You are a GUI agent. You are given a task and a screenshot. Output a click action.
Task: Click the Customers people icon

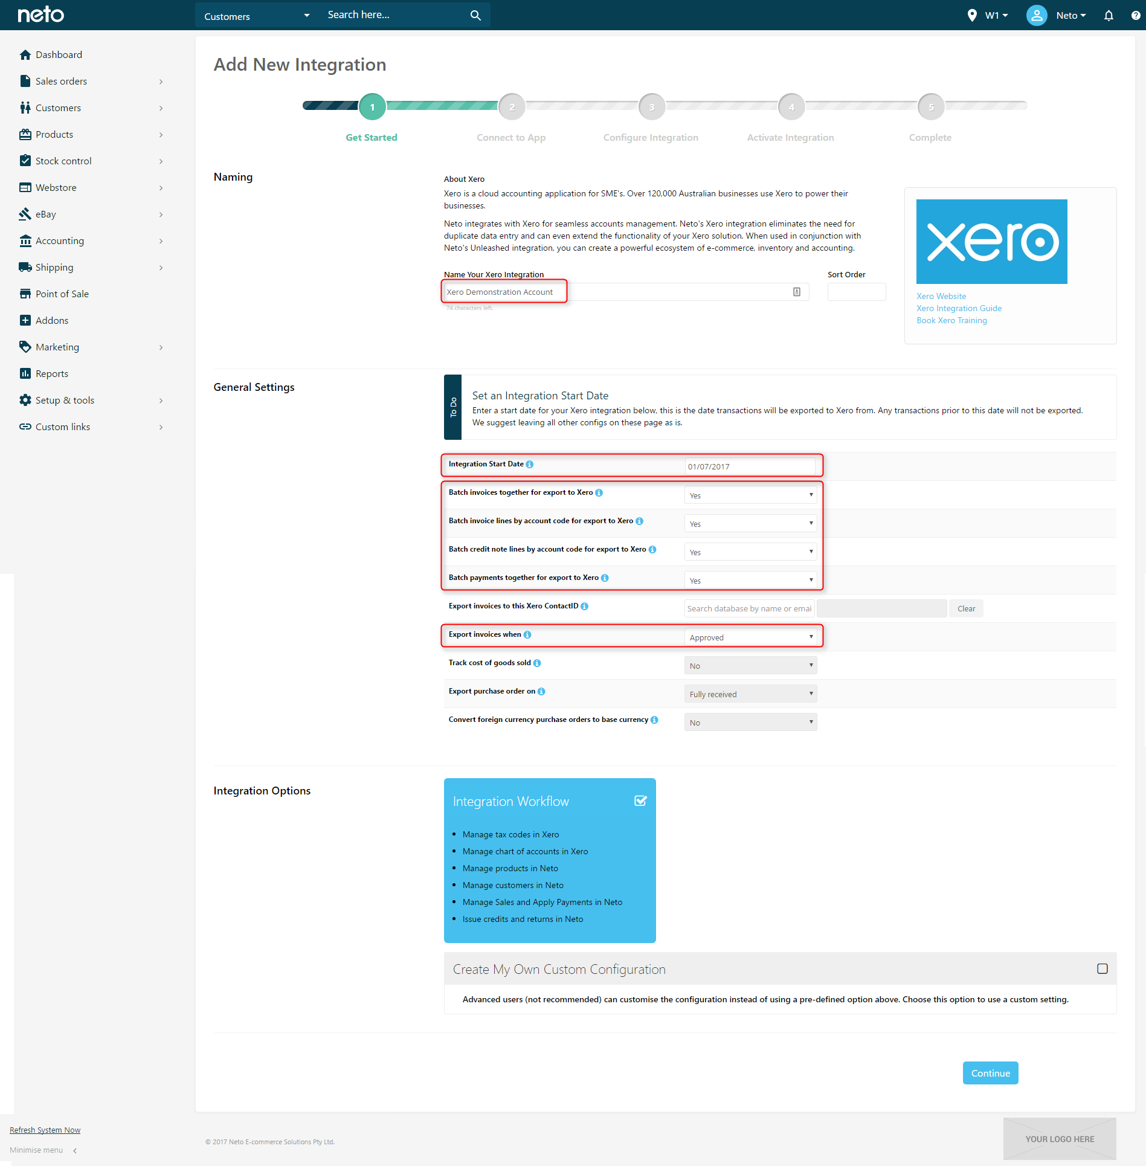(25, 108)
